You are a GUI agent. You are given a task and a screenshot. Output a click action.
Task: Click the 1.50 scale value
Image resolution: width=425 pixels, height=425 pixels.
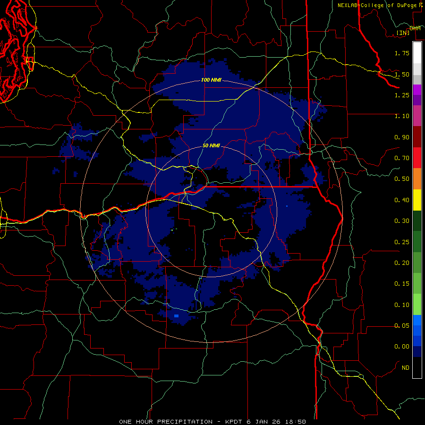point(402,74)
